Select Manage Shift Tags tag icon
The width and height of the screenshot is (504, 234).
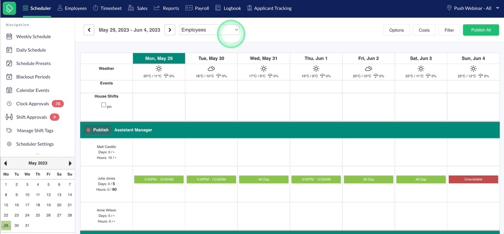(x=9, y=130)
